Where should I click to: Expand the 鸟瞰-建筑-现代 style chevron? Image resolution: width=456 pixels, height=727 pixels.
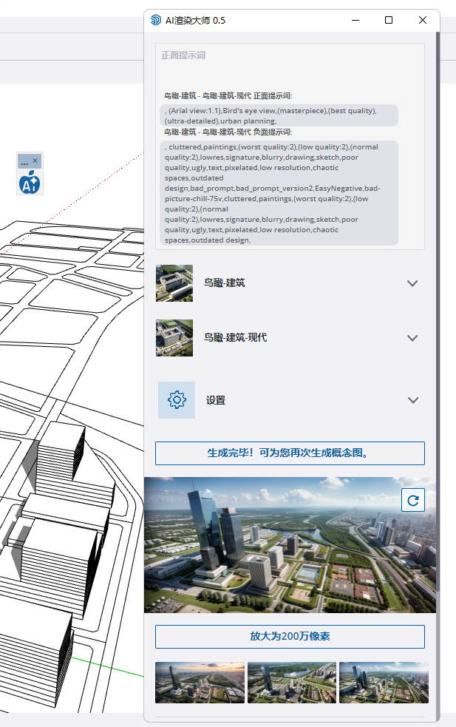pyautogui.click(x=412, y=338)
